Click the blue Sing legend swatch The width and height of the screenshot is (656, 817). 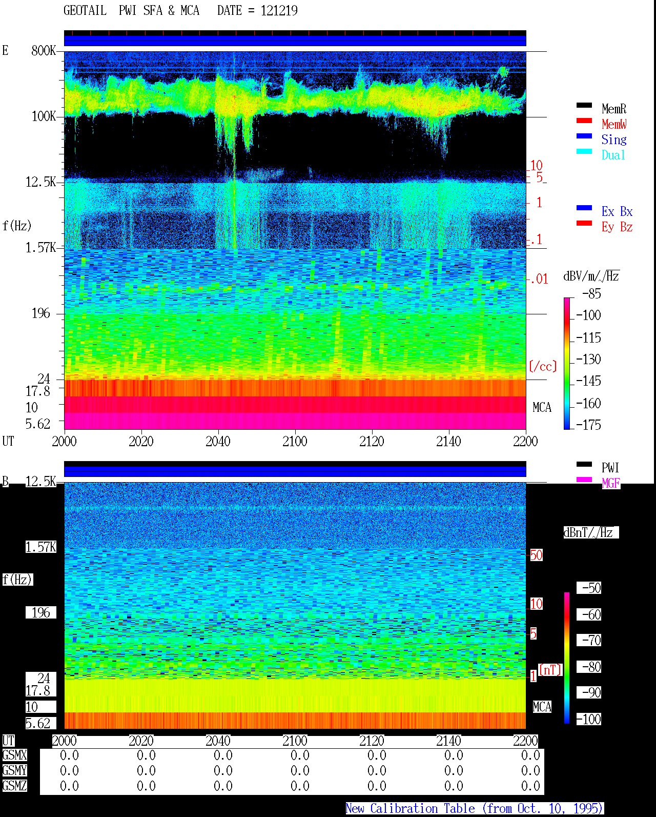coord(584,136)
